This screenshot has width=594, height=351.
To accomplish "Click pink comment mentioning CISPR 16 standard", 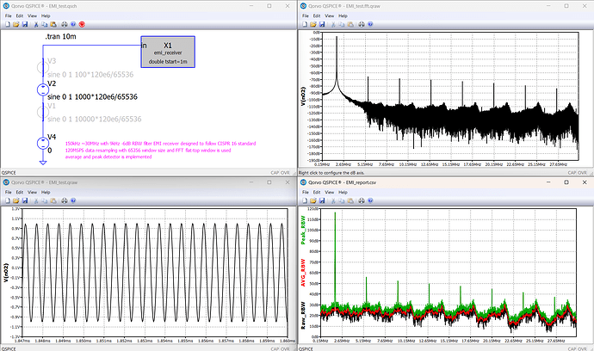I will tap(161, 144).
